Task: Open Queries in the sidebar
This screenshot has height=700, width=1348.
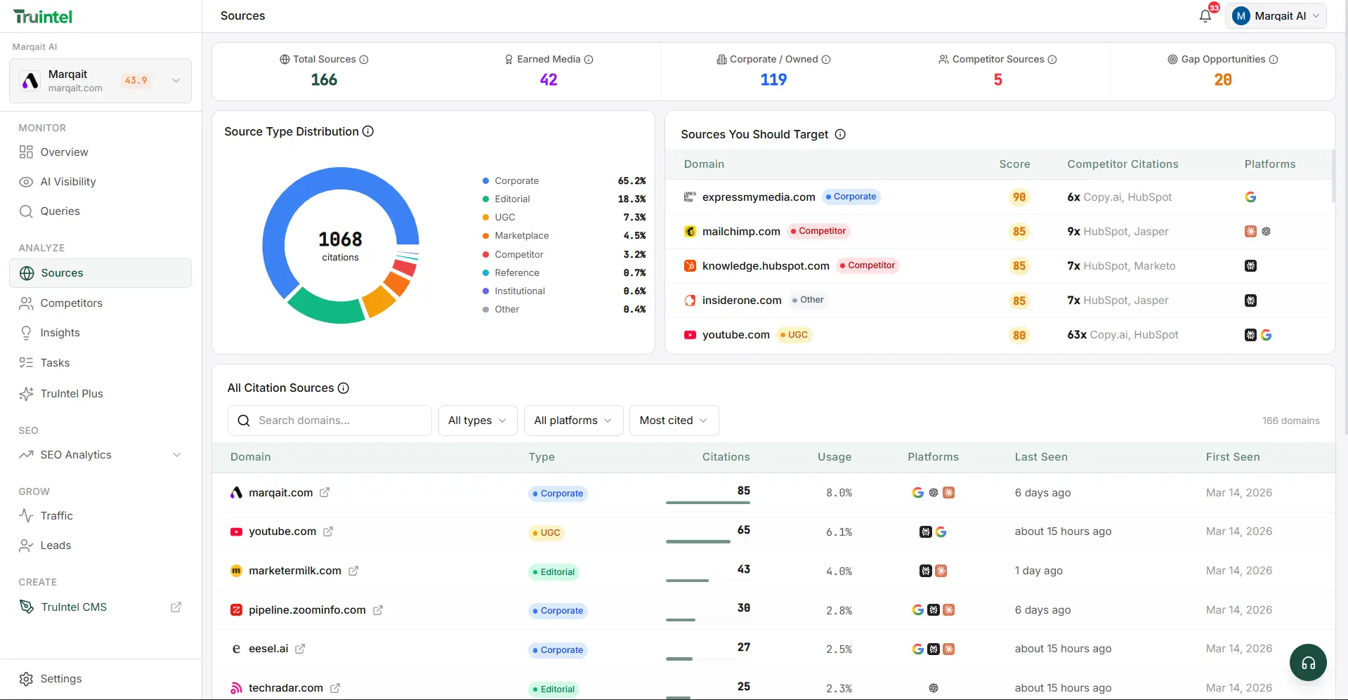Action: coord(60,211)
